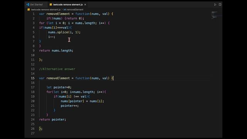Close the leetcode remove element.js tab

click(x=85, y=5)
